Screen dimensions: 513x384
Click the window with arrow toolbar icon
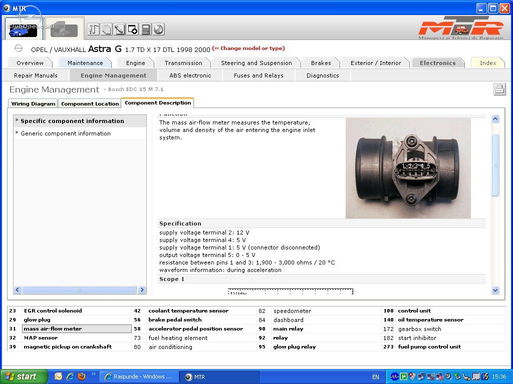pos(132,29)
